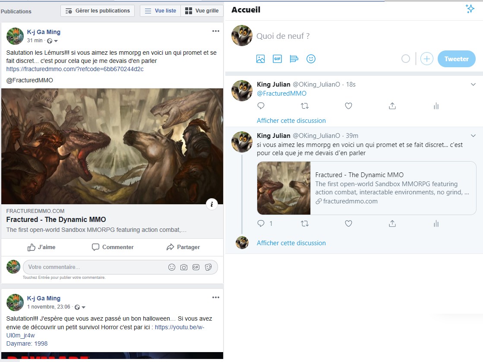Viewport: 483px width, 362px height.
Task: Expand the chevron menu on the 18s tweet
Action: click(x=473, y=84)
